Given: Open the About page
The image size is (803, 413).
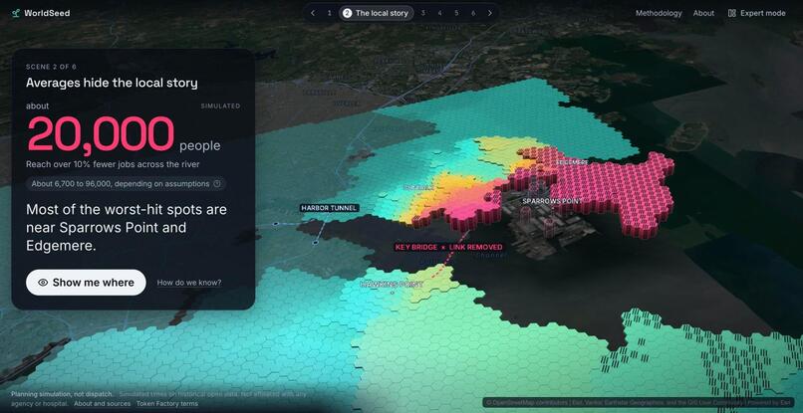Looking at the screenshot, I should (703, 13).
